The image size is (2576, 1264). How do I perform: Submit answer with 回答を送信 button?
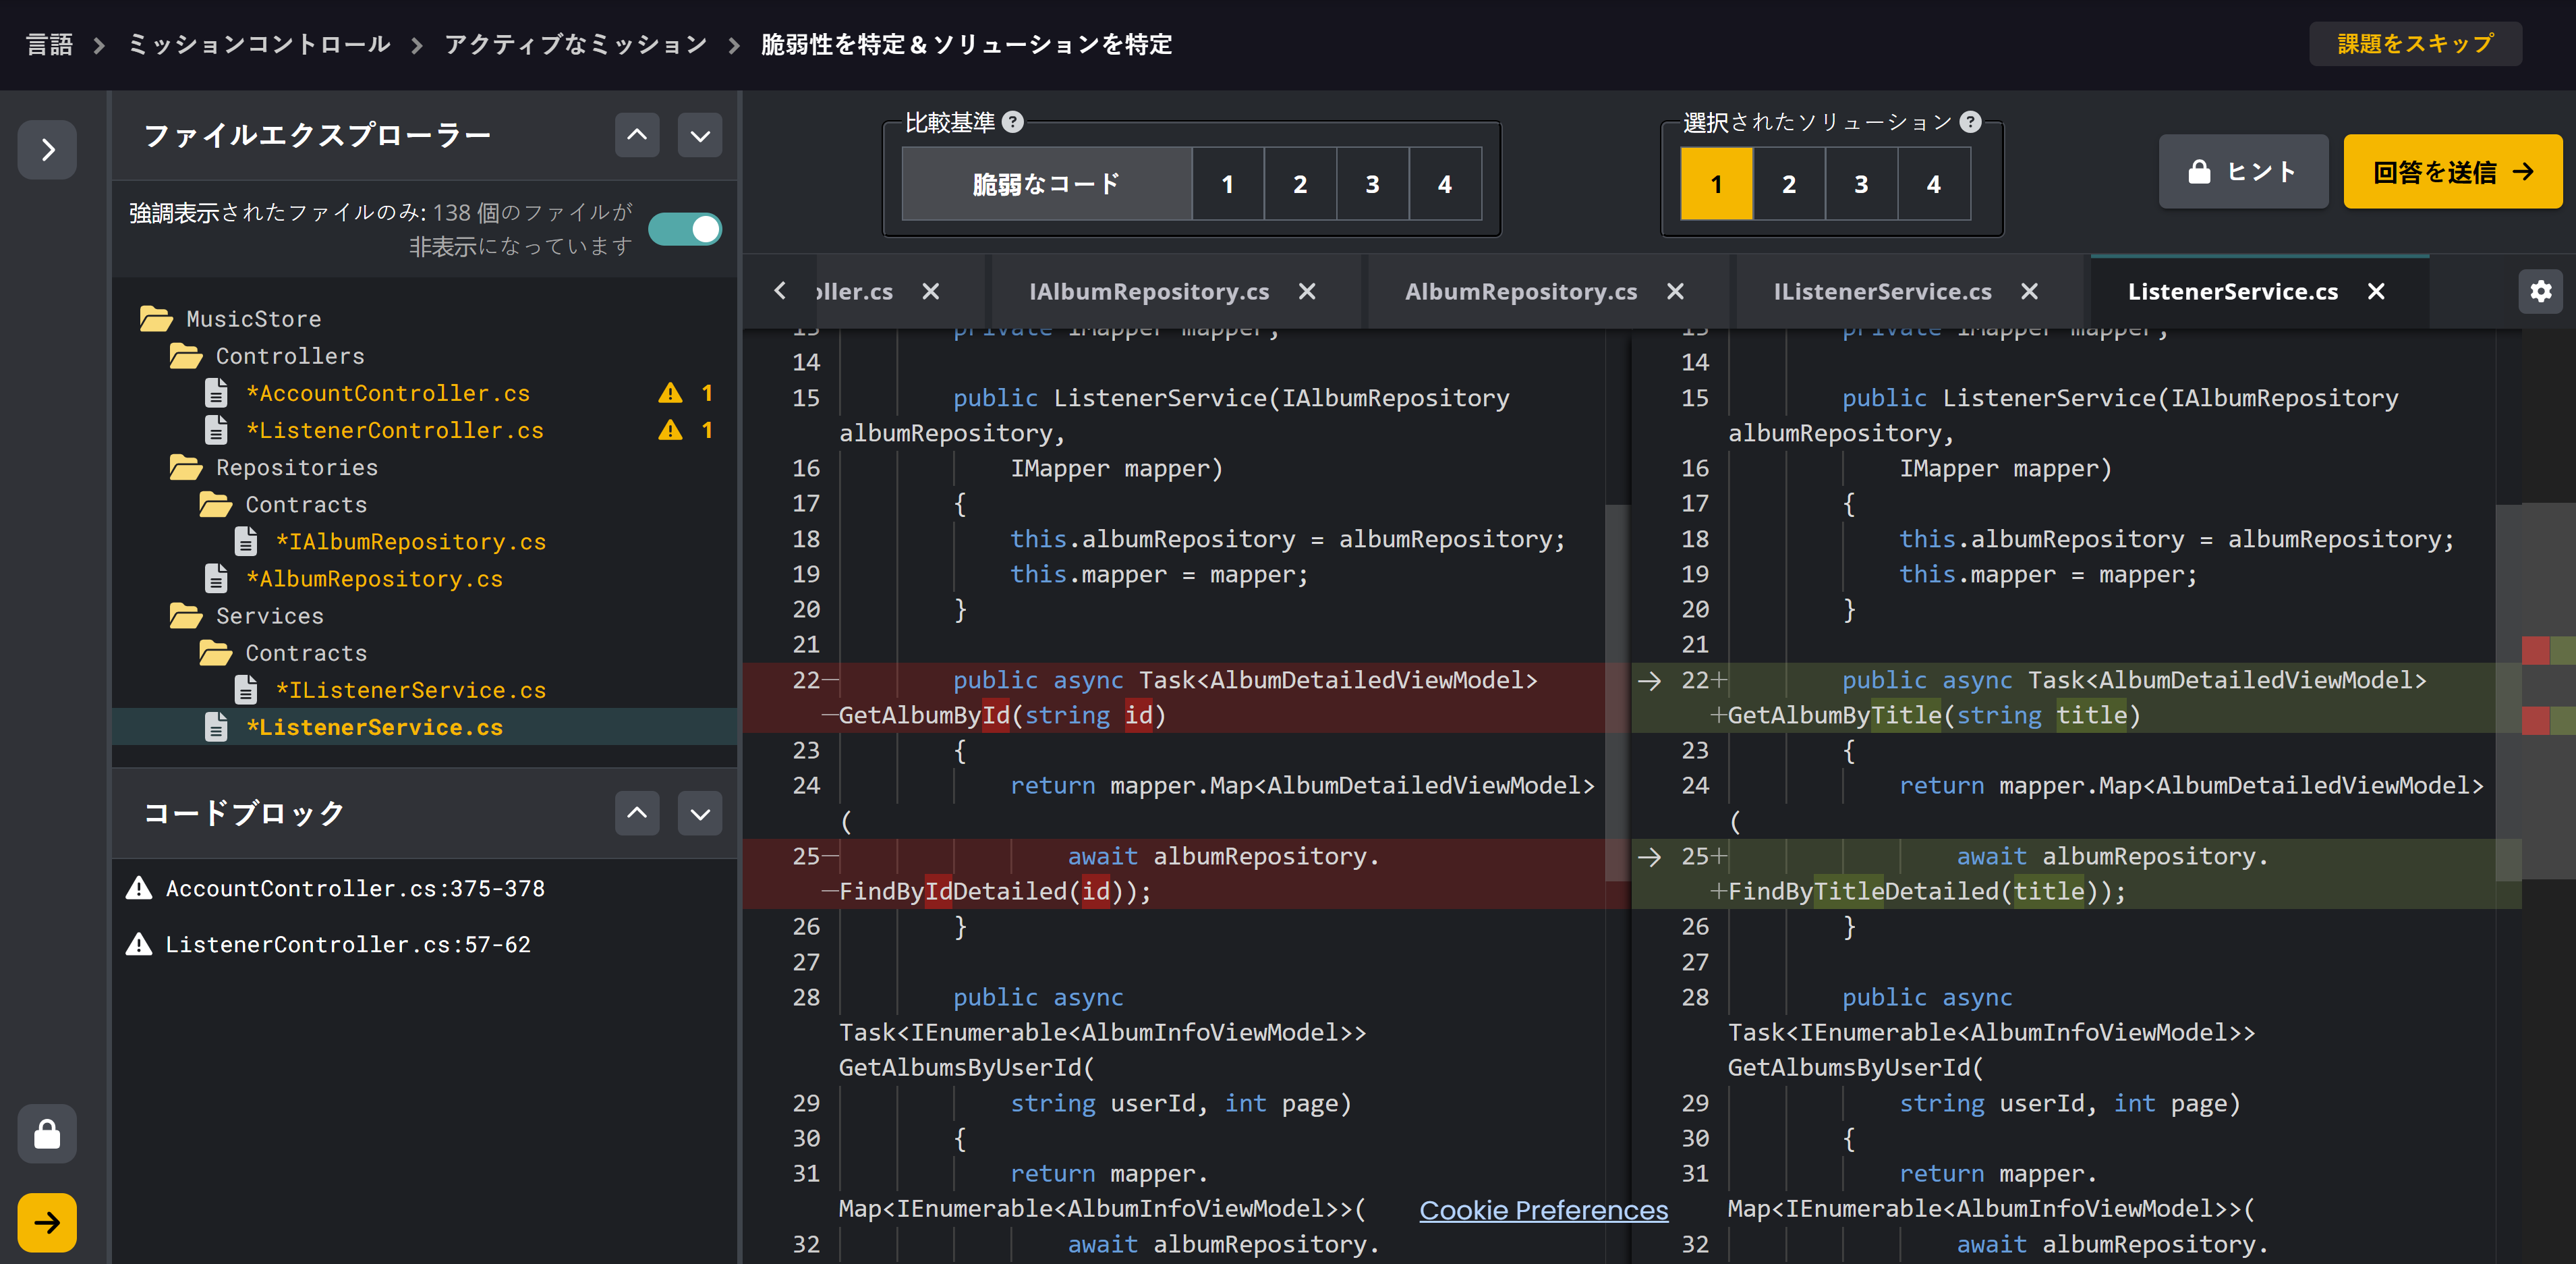tap(2452, 171)
